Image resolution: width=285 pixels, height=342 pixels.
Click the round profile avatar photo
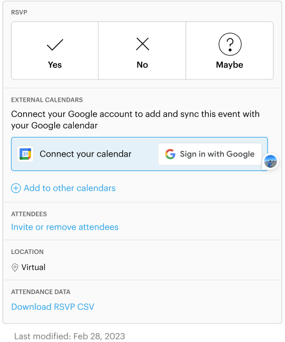pyautogui.click(x=271, y=162)
